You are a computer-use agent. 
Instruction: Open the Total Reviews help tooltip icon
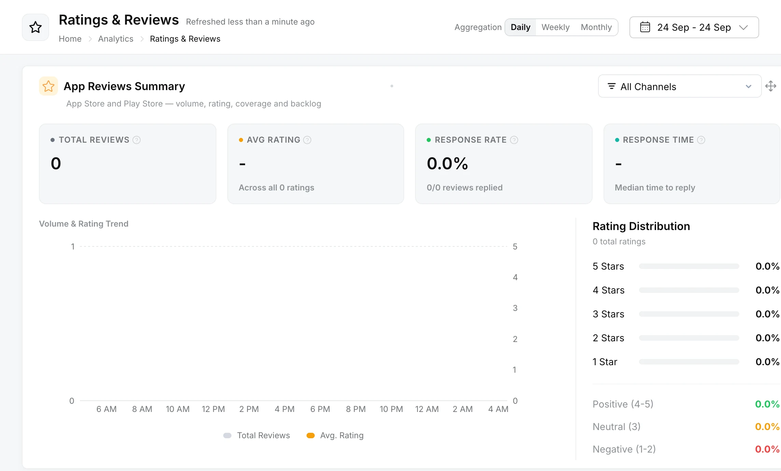(x=137, y=140)
